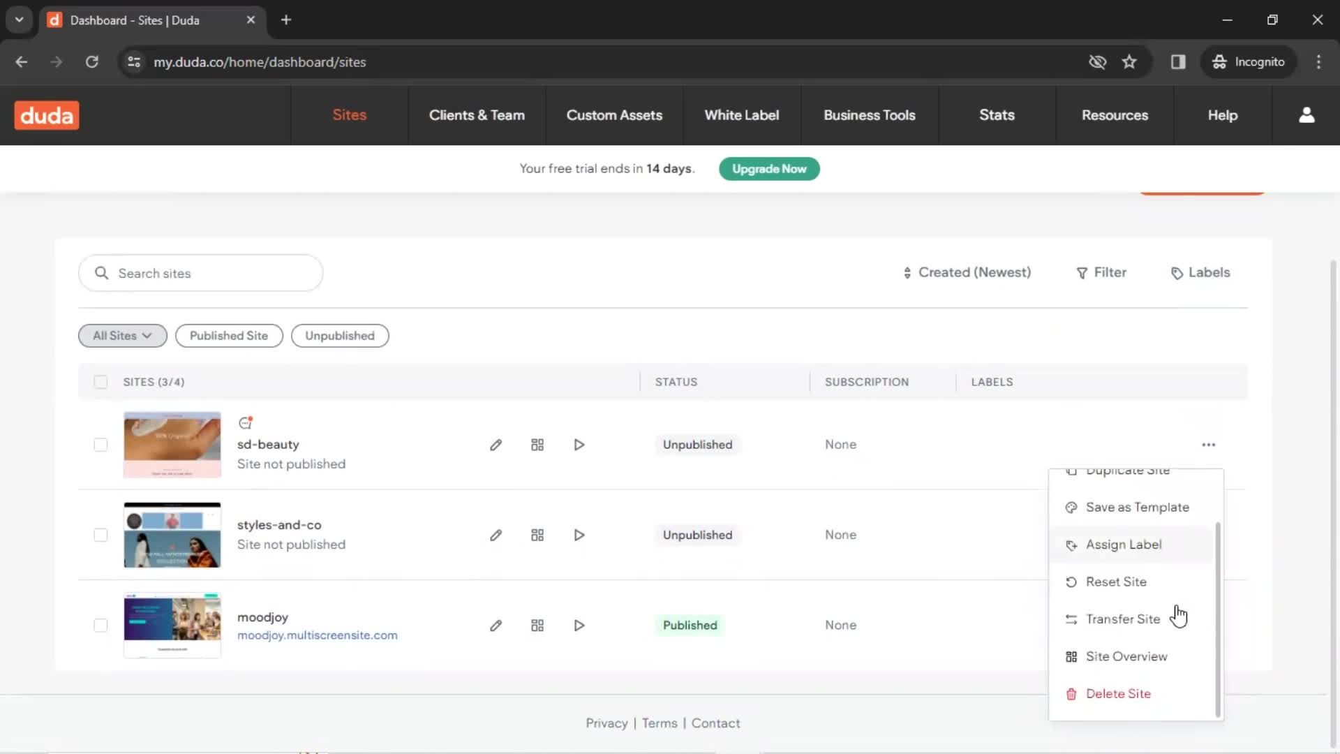Open the user account profile icon
The height and width of the screenshot is (754, 1340).
coord(1306,115)
